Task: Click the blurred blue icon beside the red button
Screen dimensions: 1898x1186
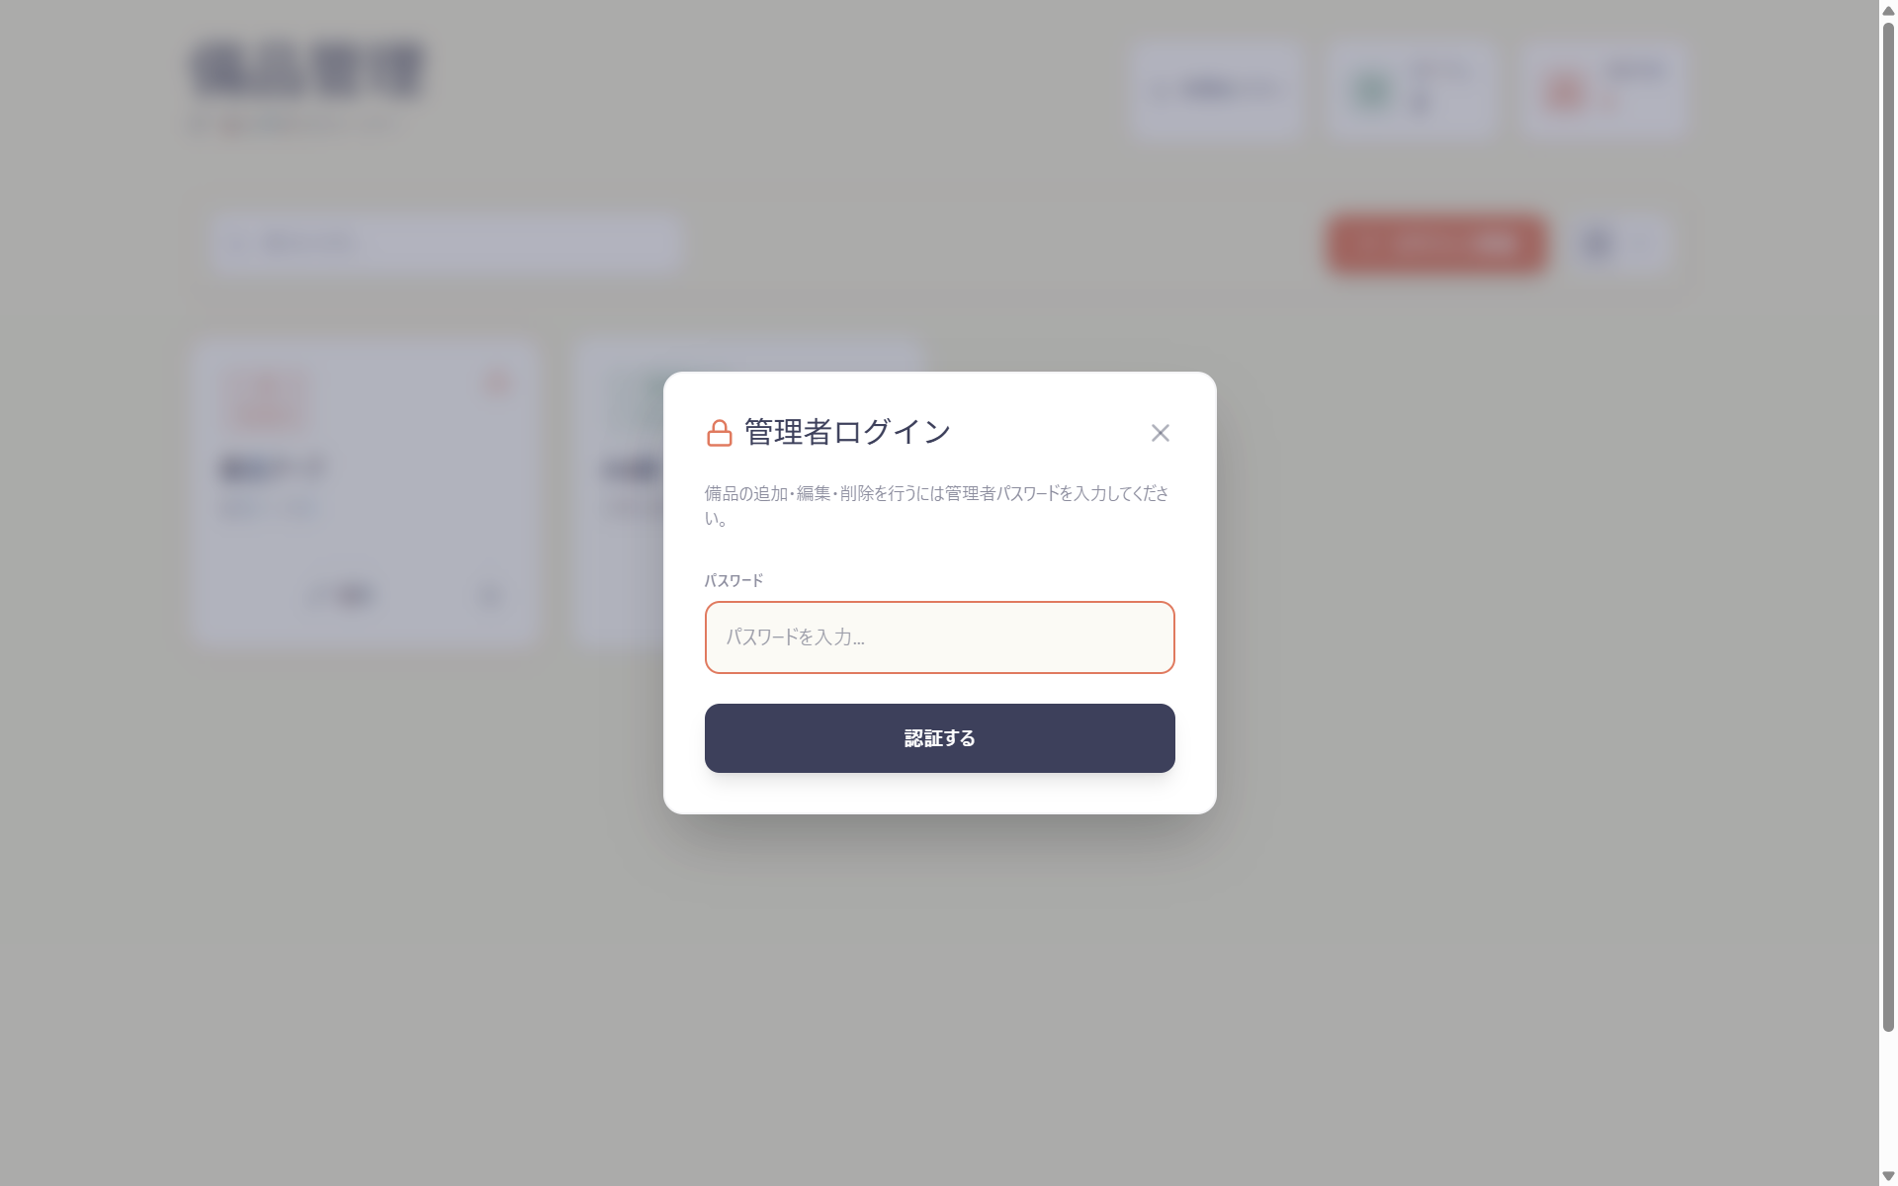Action: [x=1598, y=243]
